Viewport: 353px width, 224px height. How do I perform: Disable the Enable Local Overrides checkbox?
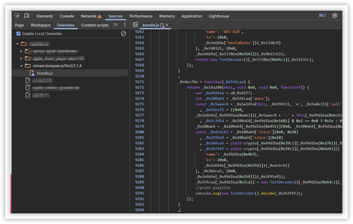18,34
